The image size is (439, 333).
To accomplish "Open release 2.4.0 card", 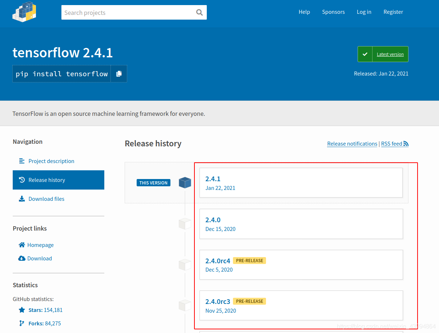I will click(x=301, y=224).
